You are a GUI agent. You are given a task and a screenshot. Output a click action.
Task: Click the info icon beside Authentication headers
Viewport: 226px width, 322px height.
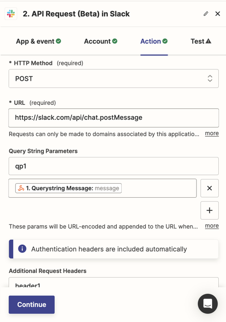point(22,249)
